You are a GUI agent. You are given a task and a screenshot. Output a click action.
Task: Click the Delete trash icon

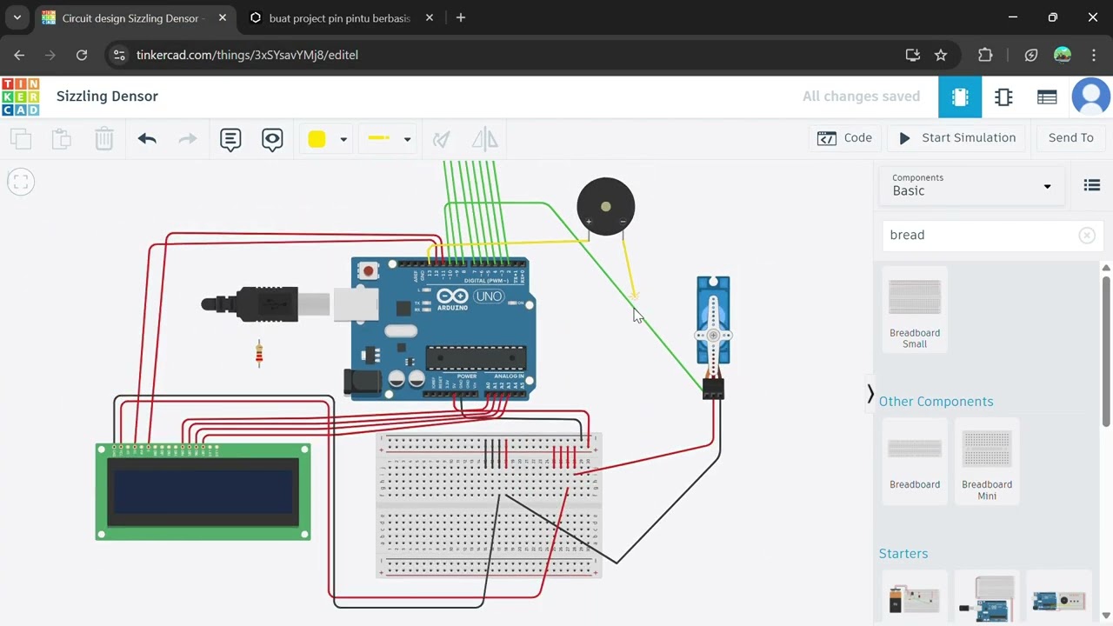pyautogui.click(x=103, y=138)
